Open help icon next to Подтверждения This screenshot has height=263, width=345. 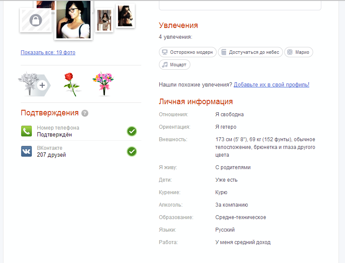[x=85, y=113]
